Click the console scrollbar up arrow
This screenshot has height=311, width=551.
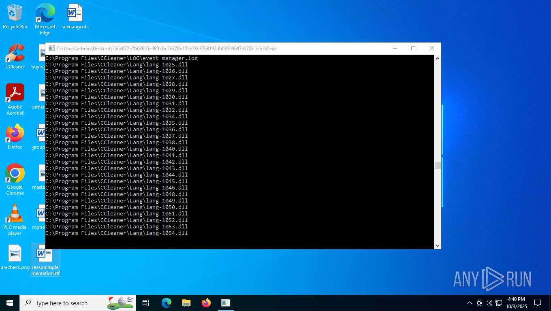tap(438, 58)
